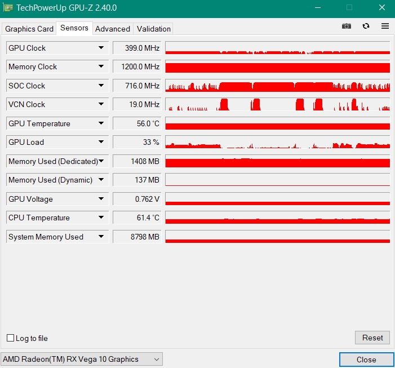395x368 pixels.
Task: Click the 1408 MB dedicated memory value
Action: pyautogui.click(x=137, y=161)
